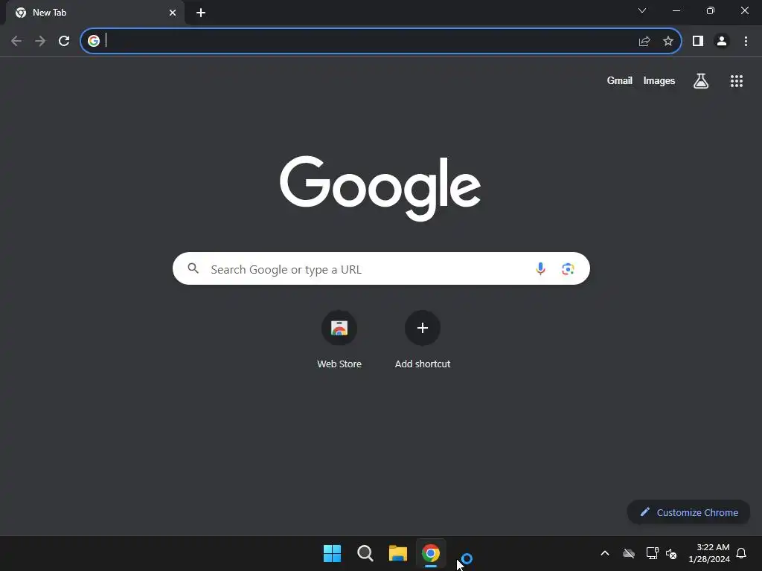Open the Windows Start menu
The image size is (762, 571).
point(333,553)
